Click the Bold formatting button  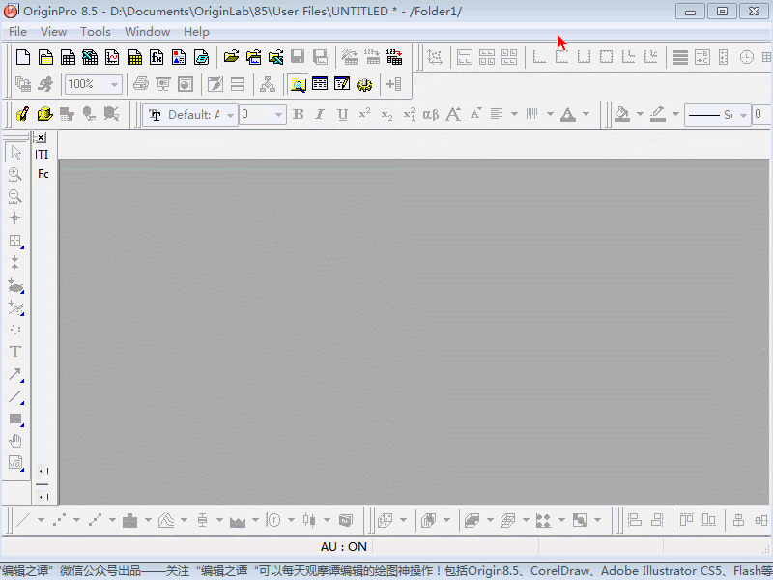pos(298,115)
